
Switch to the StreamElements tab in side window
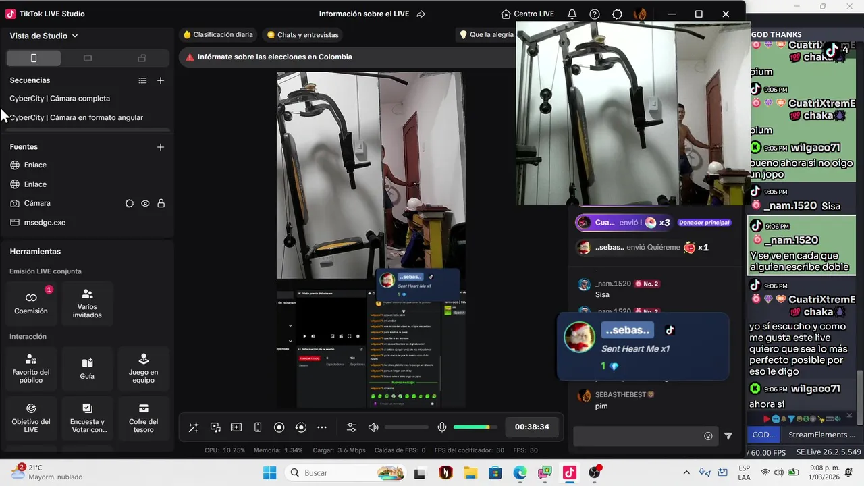point(821,435)
